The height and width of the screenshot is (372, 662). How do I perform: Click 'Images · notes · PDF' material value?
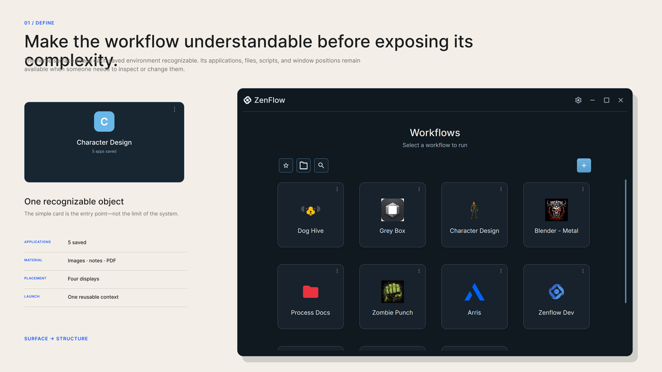click(x=92, y=261)
